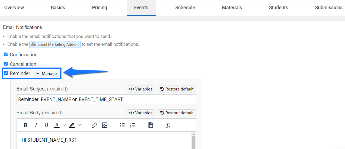Switch to the Students tab
345x149 pixels.
coord(279,8)
